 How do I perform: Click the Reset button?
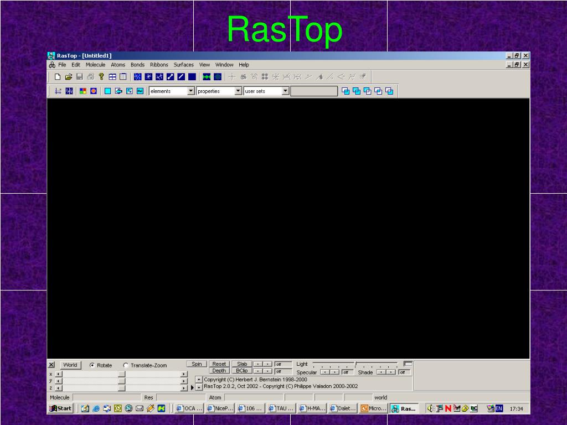click(219, 364)
